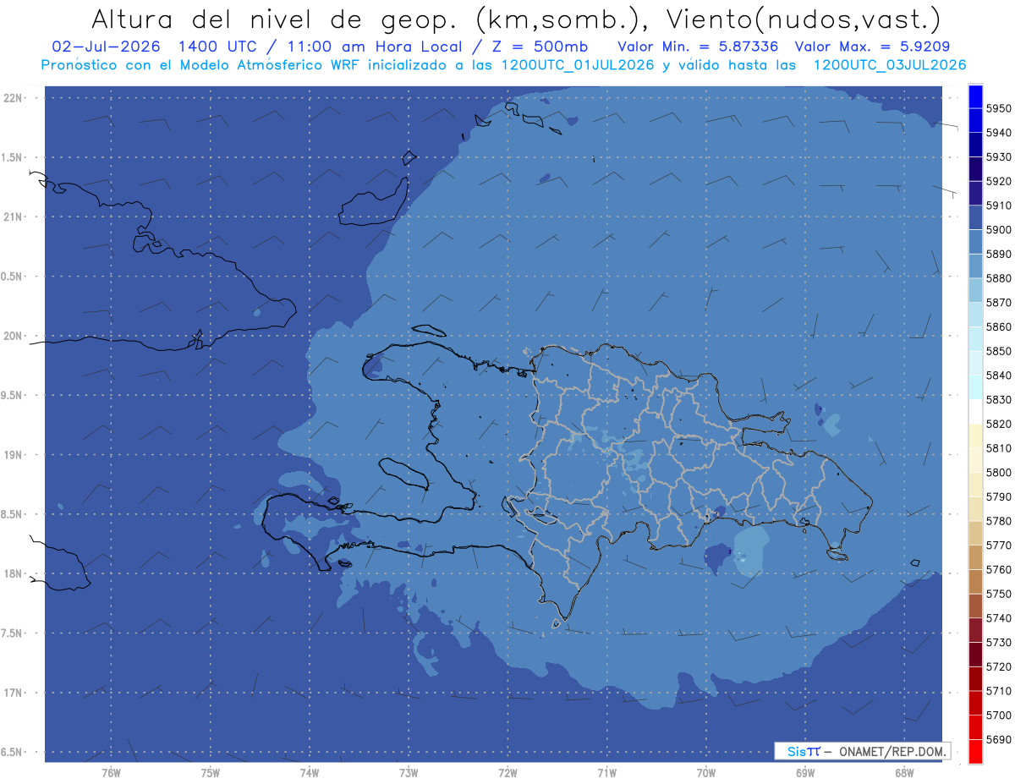Click the '5710' color scale value

999,691
